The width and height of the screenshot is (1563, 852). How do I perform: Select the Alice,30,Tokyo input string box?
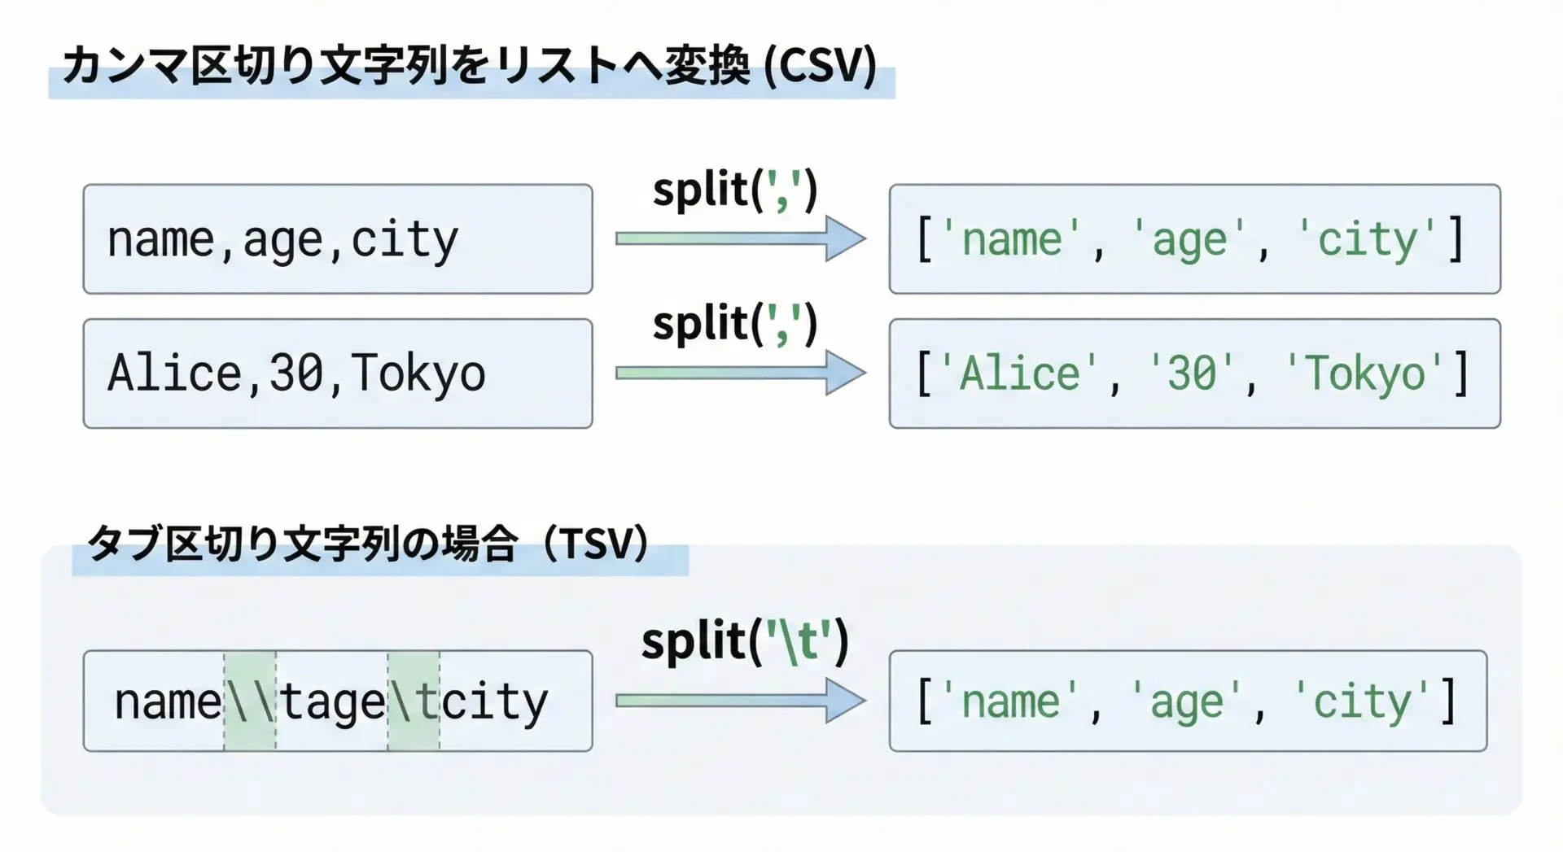[337, 374]
